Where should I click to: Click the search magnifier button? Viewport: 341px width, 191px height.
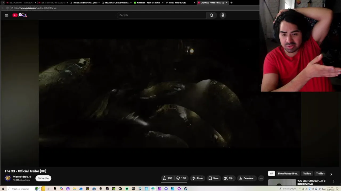tap(212, 15)
